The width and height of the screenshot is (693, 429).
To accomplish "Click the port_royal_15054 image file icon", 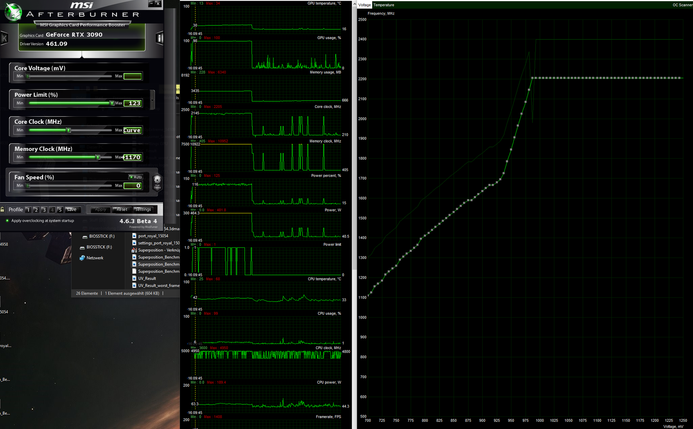I will 134,236.
